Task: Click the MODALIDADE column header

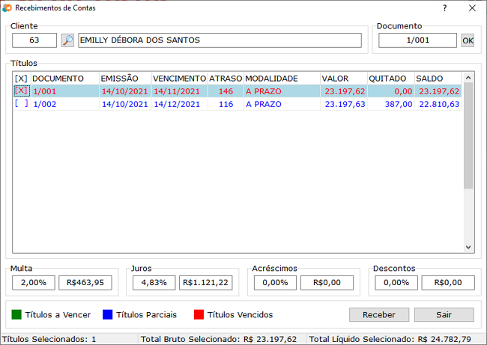Action: pyautogui.click(x=282, y=79)
